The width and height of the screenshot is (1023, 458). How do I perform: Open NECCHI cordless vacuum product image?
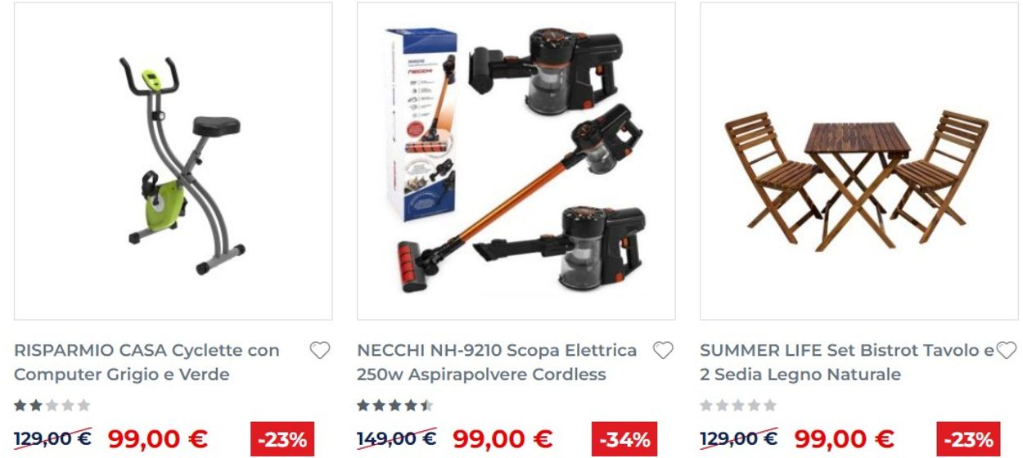(516, 161)
